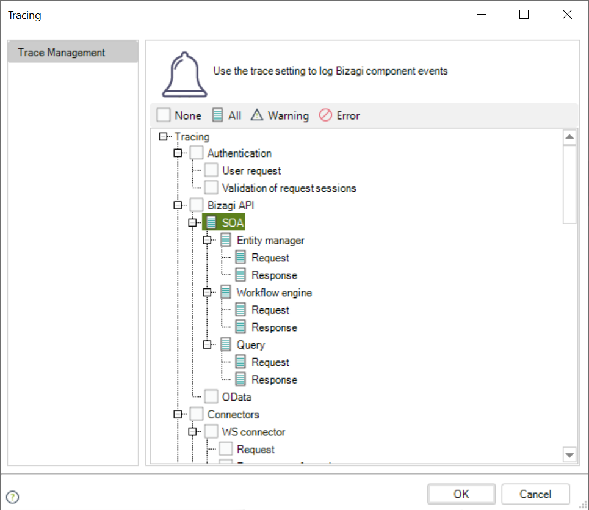Select the Tracing root label

pyautogui.click(x=192, y=137)
